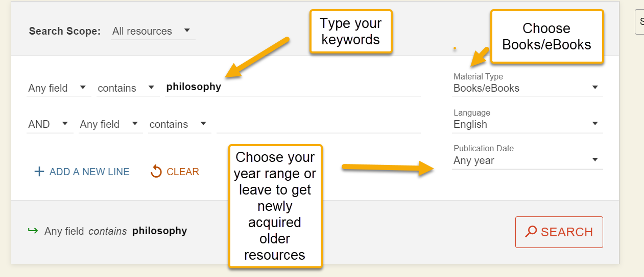The height and width of the screenshot is (277, 644).
Task: Click the magnifying glass in Search button
Action: (531, 232)
